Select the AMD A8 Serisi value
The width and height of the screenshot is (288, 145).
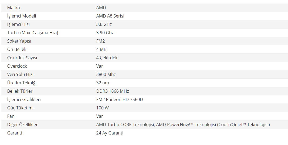pyautogui.click(x=110, y=16)
